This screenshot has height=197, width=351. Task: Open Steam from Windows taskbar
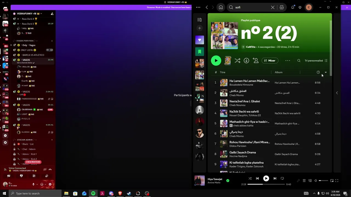click(x=129, y=193)
